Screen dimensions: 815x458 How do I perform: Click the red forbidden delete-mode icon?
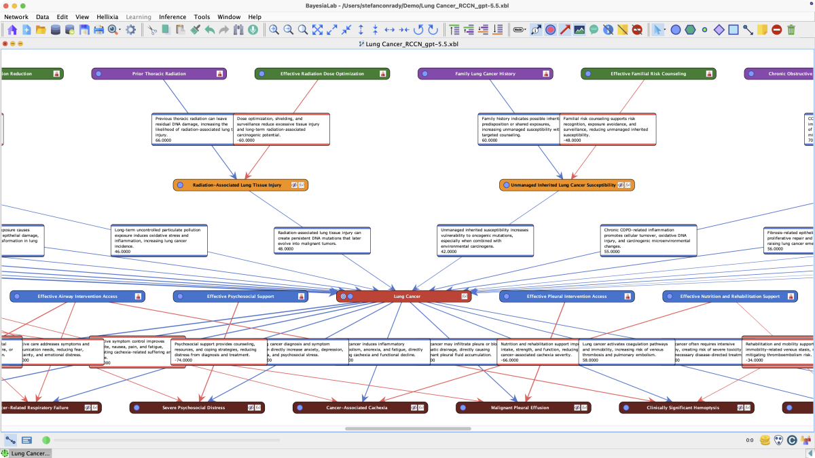(x=776, y=30)
